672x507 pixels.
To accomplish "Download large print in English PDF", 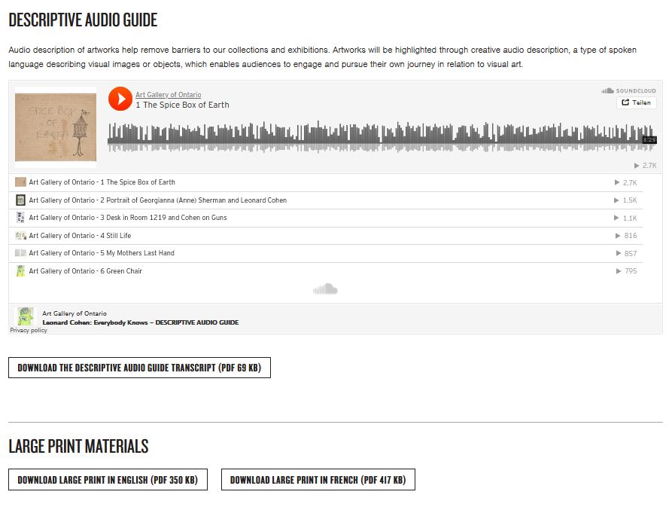I will (108, 480).
